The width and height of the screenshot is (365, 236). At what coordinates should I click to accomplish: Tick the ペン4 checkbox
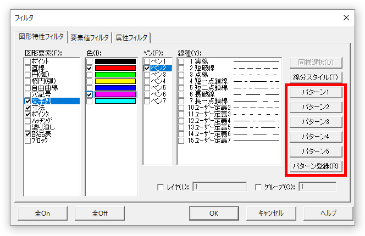click(147, 81)
